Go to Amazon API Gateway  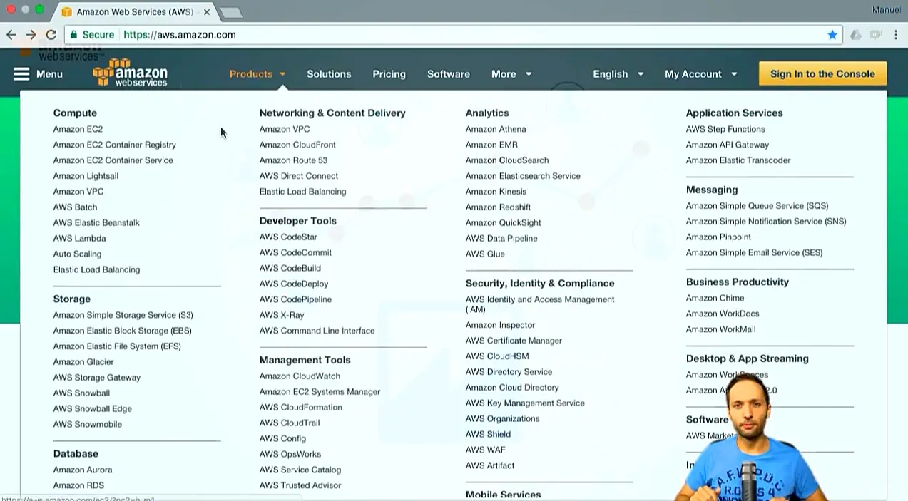pos(728,145)
